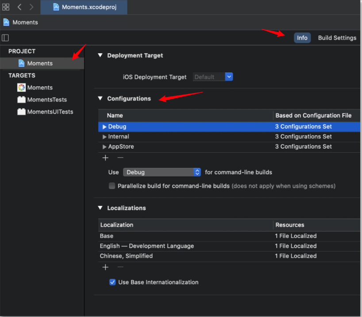The width and height of the screenshot is (362, 317).
Task: Click the grid related-items icon in the toolbar
Action: [6, 7]
